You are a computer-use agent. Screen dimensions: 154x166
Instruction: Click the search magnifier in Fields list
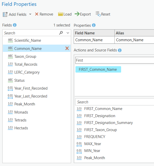(x=61, y=33)
